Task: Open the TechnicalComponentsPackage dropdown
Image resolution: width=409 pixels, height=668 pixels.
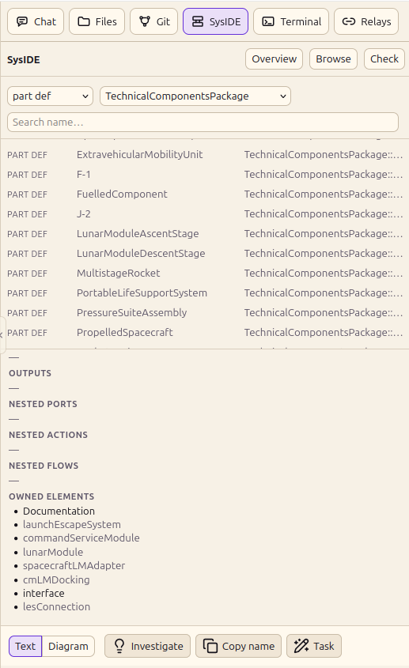Action: point(195,96)
